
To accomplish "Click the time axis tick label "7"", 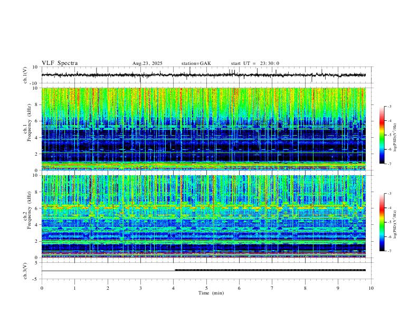I will [x=272, y=288].
